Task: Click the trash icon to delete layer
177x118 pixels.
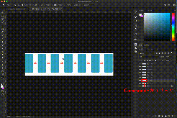Action: coord(172,116)
